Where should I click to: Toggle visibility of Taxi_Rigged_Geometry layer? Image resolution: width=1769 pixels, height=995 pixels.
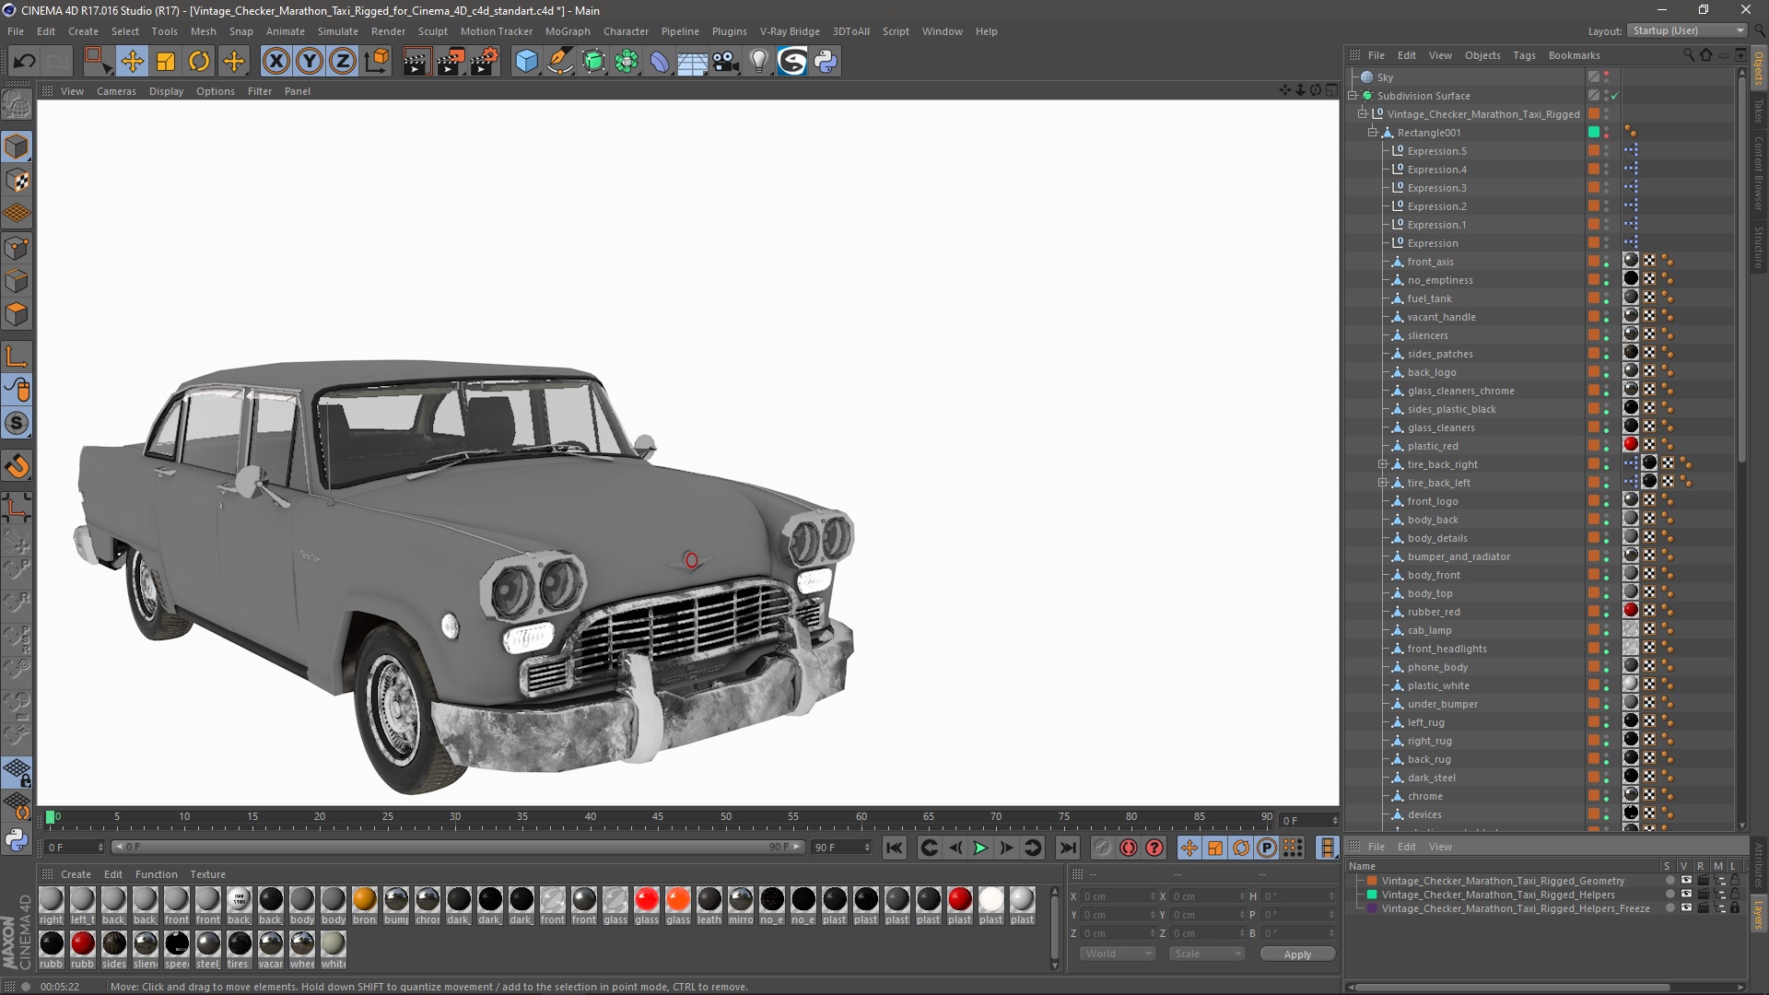(x=1686, y=881)
